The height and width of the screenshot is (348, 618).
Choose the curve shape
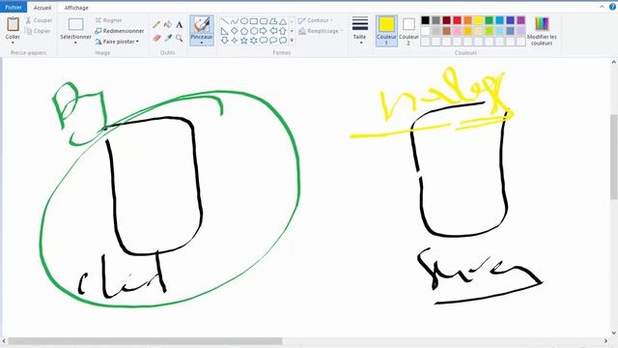235,21
